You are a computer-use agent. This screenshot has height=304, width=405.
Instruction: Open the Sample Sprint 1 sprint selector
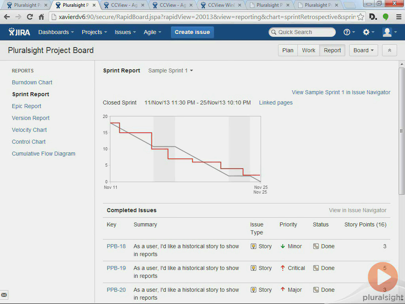tap(170, 70)
